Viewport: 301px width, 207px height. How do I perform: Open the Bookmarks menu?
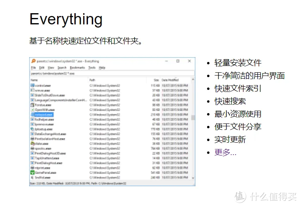[78, 68]
